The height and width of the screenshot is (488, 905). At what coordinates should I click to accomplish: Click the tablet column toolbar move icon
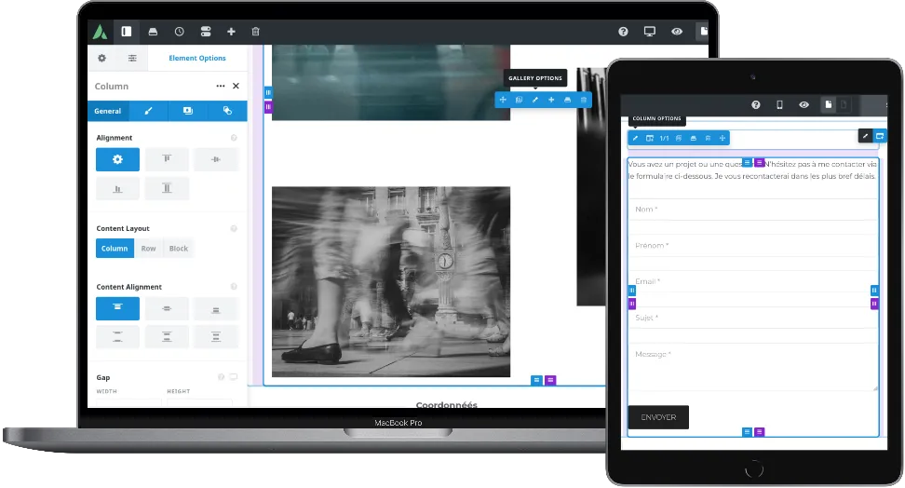(x=722, y=138)
